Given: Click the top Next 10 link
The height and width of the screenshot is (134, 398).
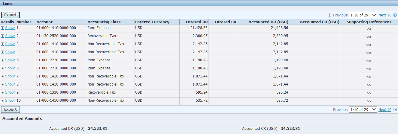Looking at the screenshot, I should (385, 15).
